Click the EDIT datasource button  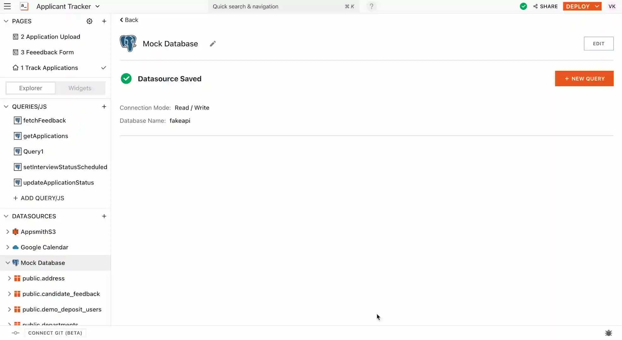[598, 43]
